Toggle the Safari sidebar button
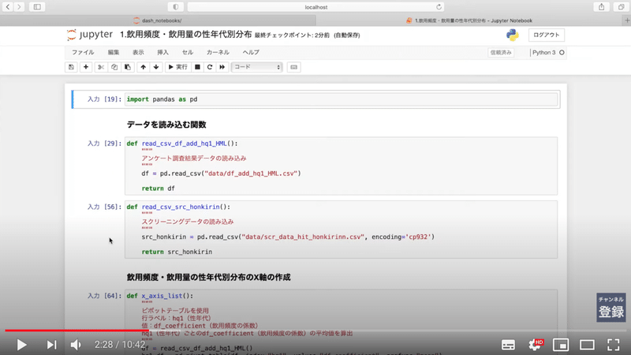Screen dimensions: 631x355 point(37,7)
